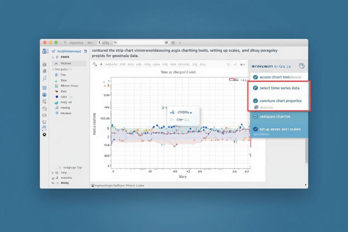
Task: Open the globe panel icon in the sidebar
Action: click(x=44, y=95)
